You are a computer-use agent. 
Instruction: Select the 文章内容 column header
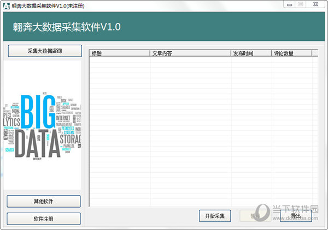point(190,53)
